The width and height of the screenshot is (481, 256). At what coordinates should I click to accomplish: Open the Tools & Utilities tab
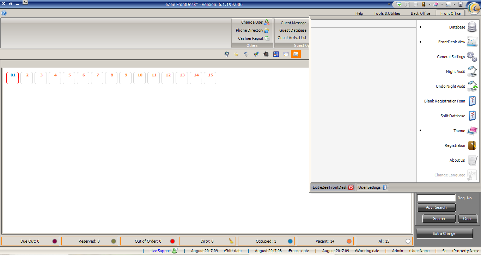tap(387, 13)
